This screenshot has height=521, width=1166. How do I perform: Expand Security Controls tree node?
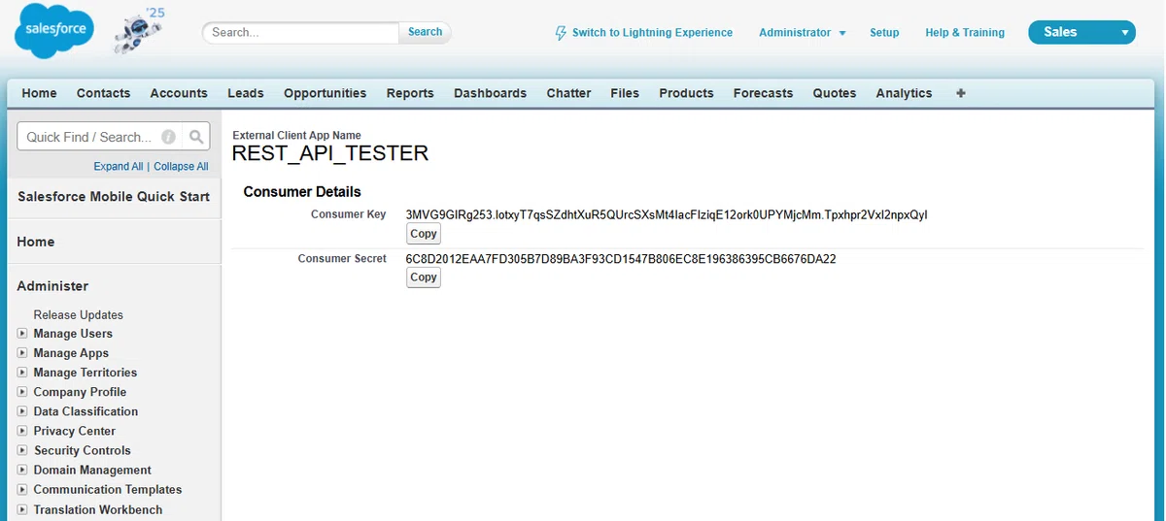click(x=22, y=450)
